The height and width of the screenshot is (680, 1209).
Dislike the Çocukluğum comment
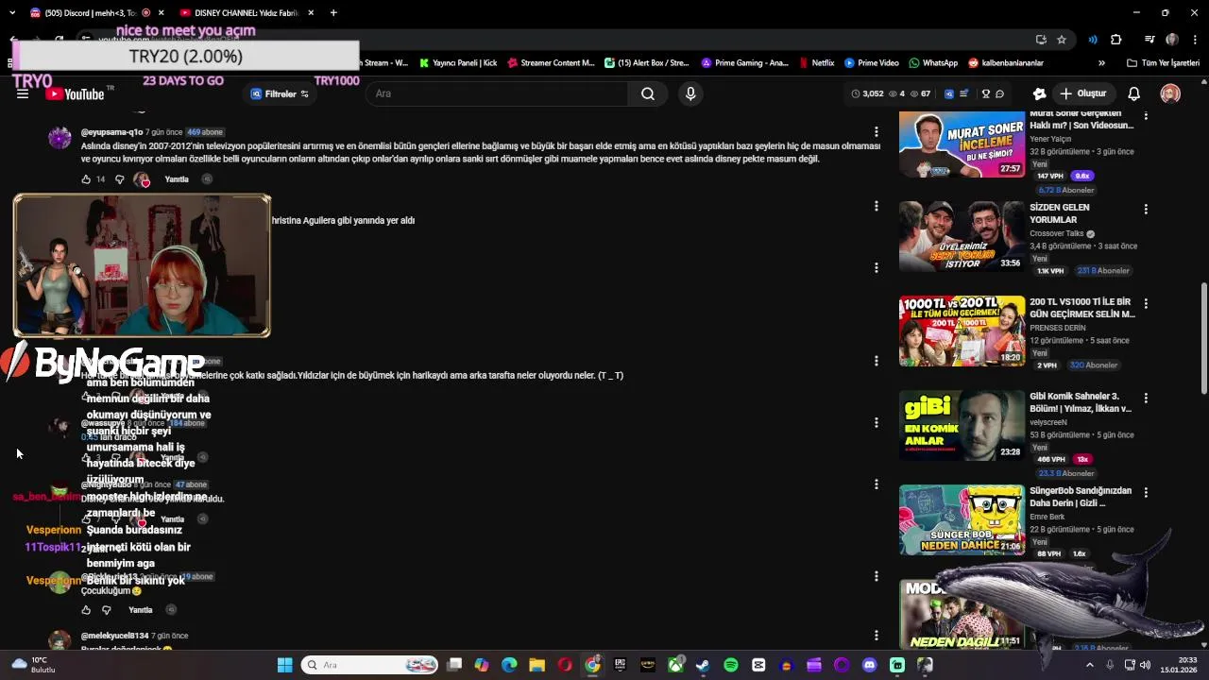106,610
